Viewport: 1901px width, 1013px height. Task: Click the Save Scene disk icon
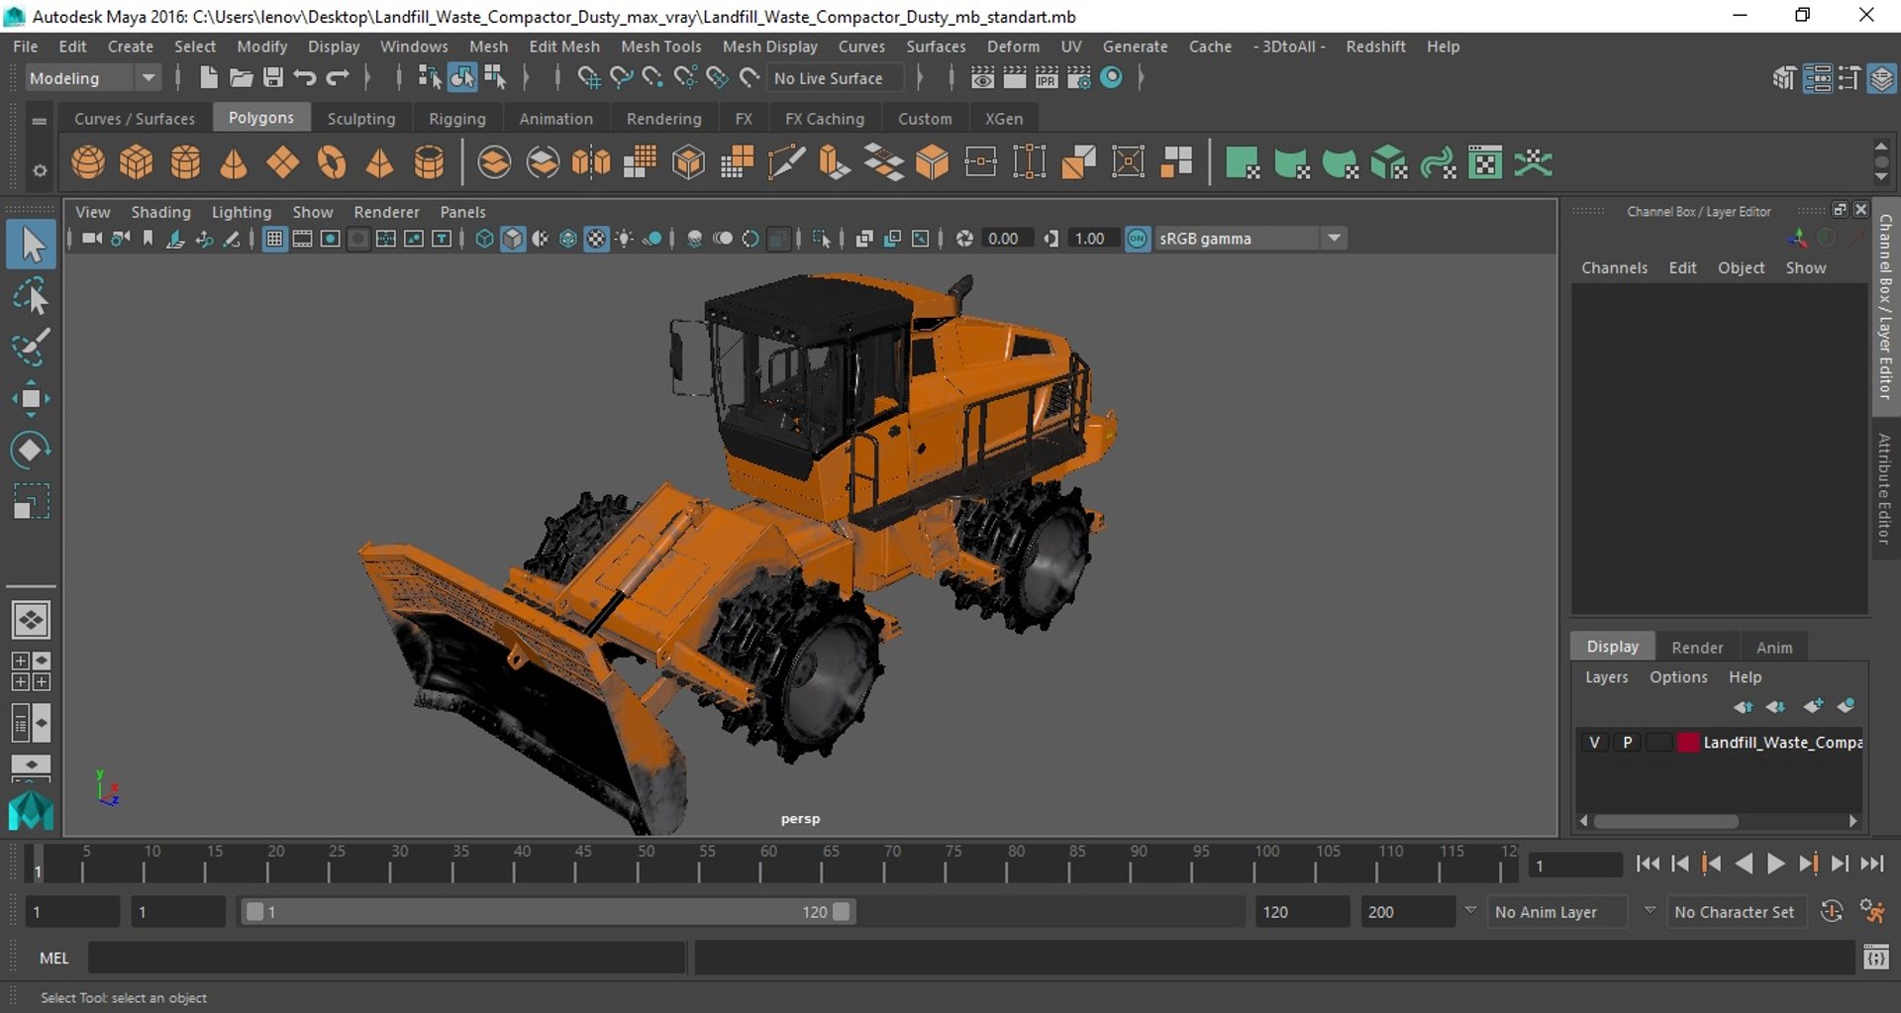[x=273, y=77]
